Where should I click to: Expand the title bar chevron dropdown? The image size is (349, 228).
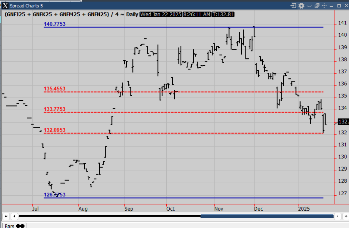pyautogui.click(x=309, y=6)
